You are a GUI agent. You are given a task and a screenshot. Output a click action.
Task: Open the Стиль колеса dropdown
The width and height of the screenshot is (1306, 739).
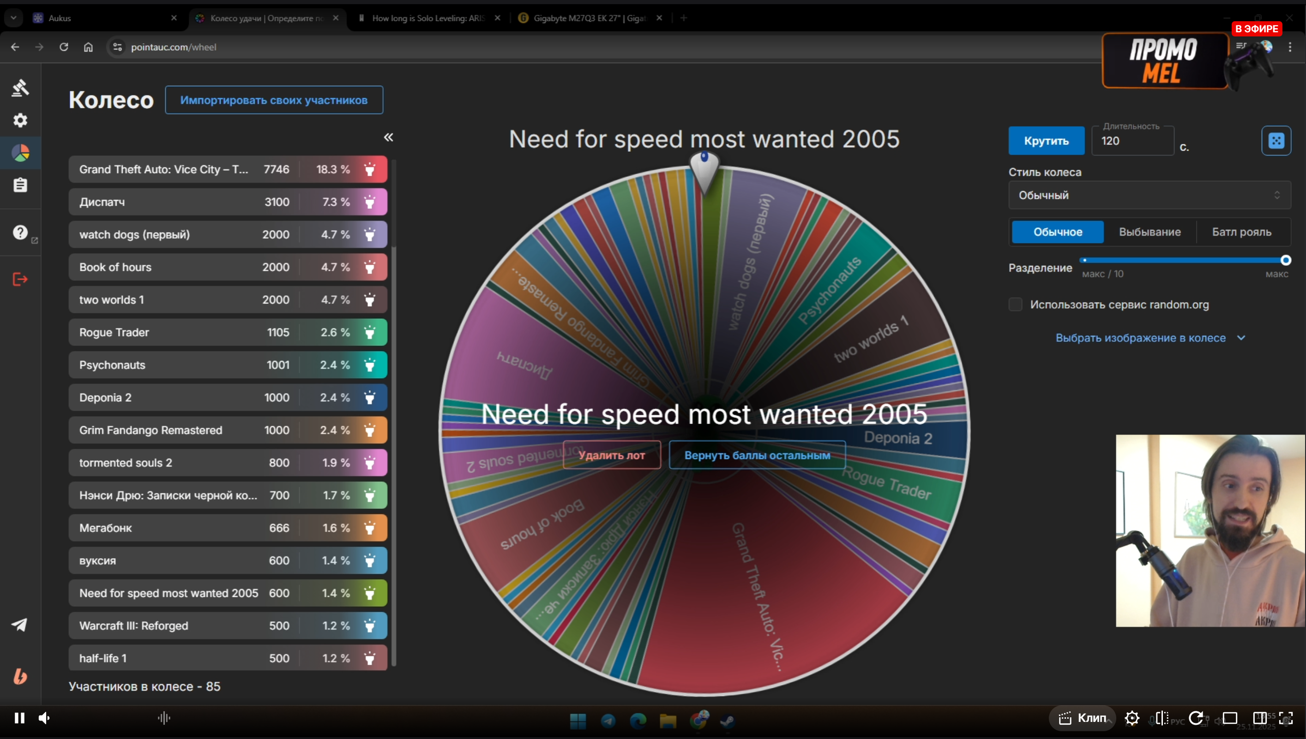[1149, 196]
